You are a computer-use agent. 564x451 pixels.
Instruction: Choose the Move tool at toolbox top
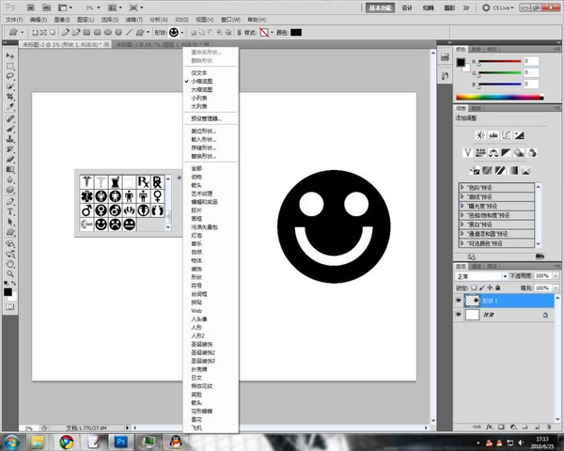coord(10,56)
